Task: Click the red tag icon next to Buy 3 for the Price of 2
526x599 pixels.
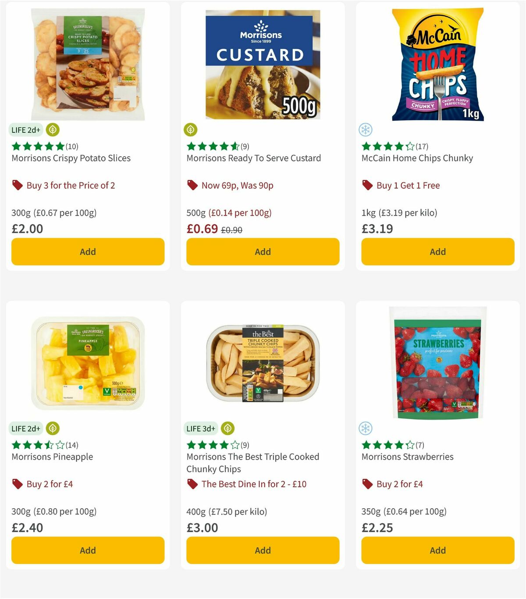Action: tap(17, 185)
